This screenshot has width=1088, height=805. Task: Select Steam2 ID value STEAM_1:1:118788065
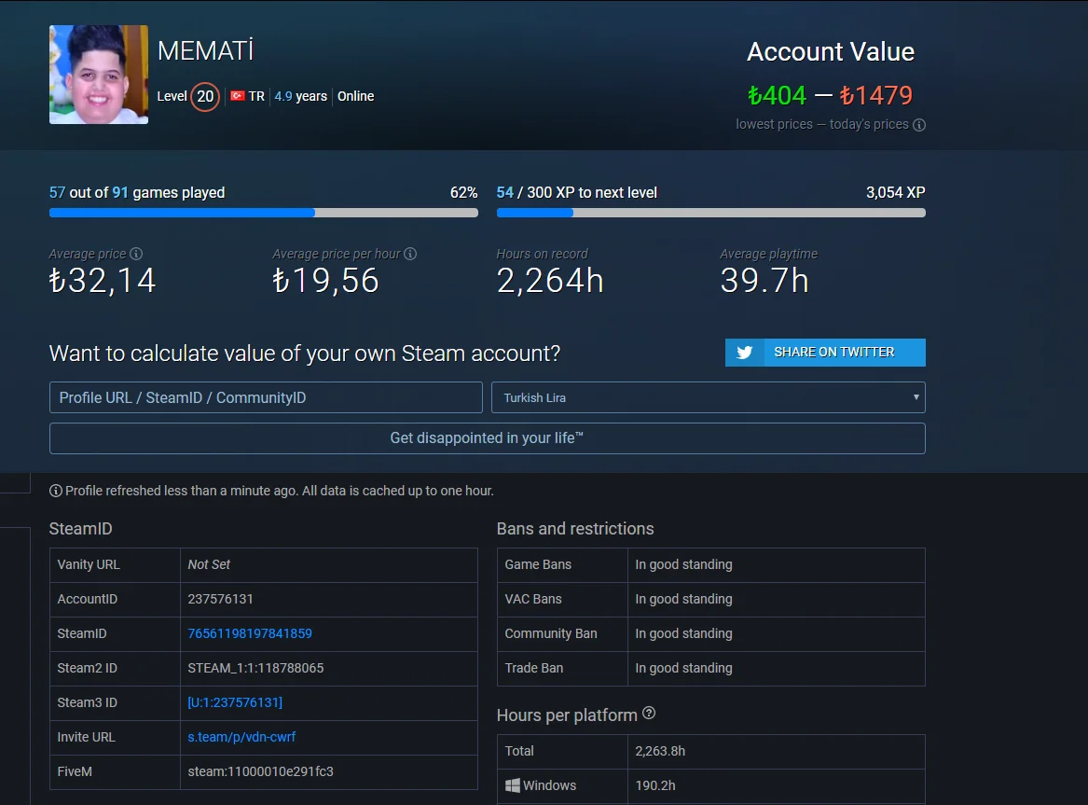[255, 668]
